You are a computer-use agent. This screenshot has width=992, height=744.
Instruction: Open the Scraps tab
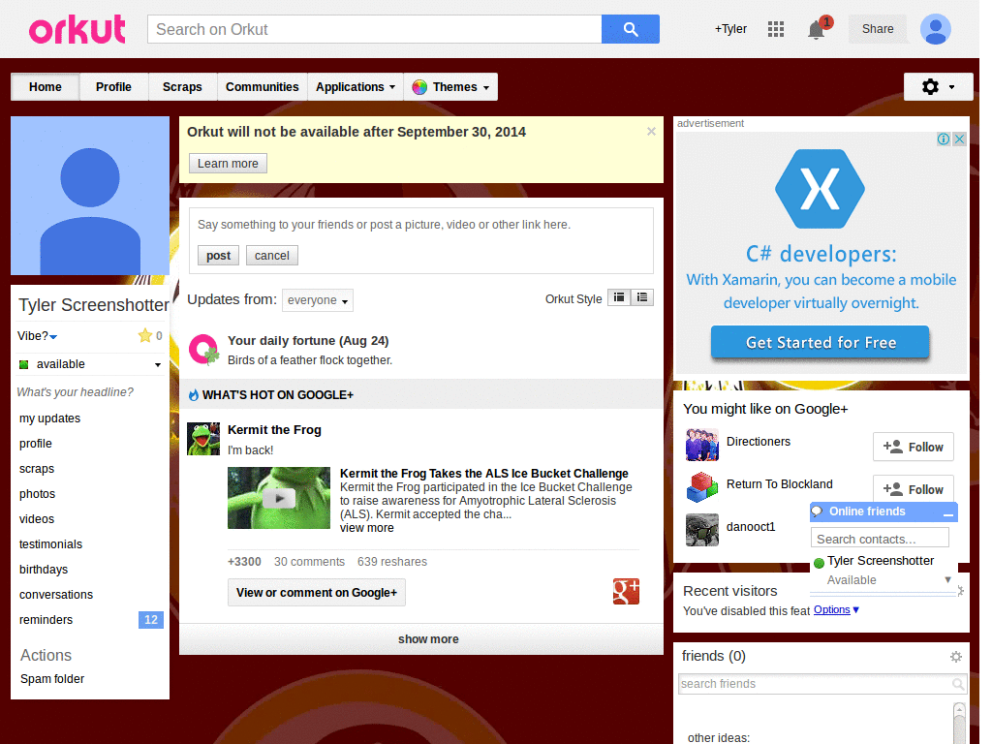(x=182, y=86)
